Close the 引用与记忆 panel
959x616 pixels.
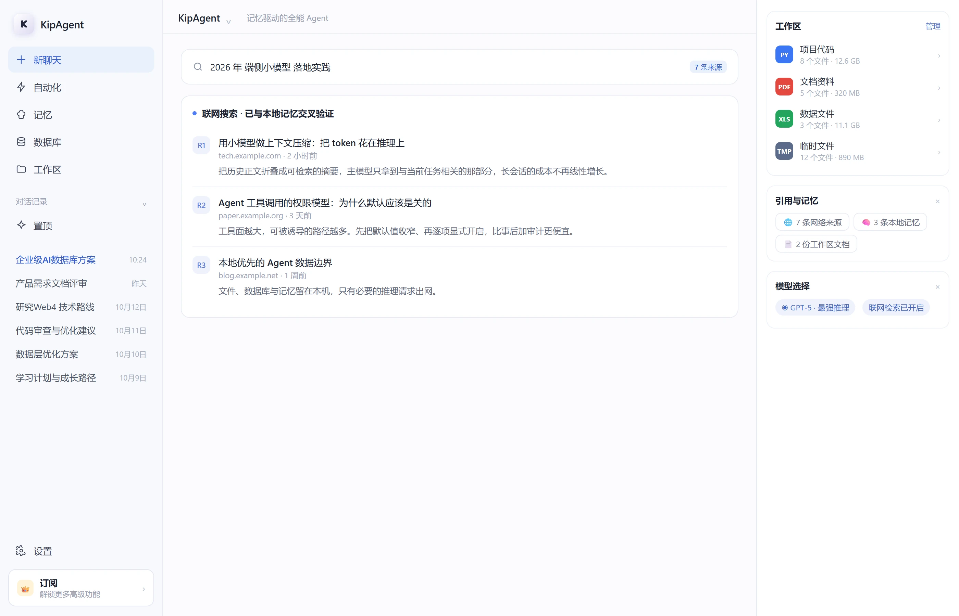pos(937,201)
